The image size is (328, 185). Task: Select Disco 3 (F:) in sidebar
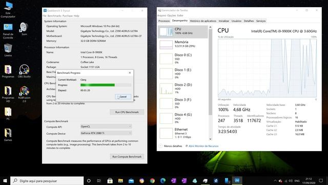point(183,103)
